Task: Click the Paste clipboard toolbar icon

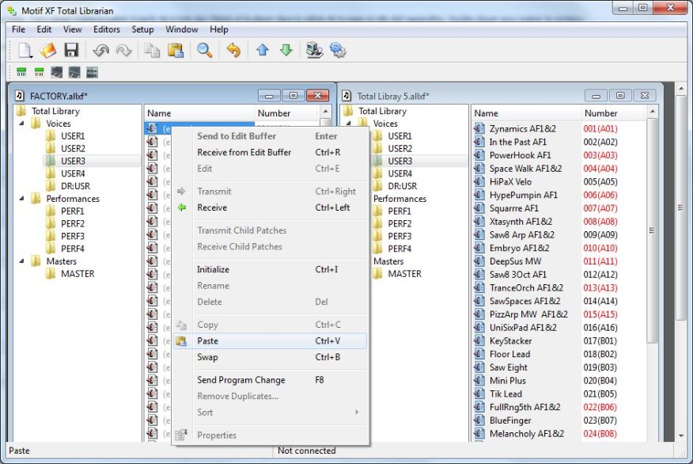Action: [176, 51]
